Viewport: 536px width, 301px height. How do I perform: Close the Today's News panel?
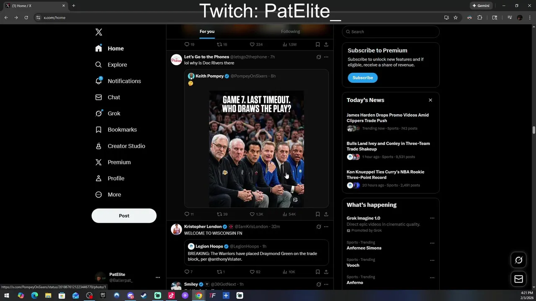point(430,100)
